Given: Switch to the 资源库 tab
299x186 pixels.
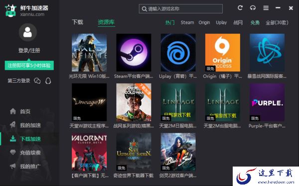Looking at the screenshot, I should 106,22.
